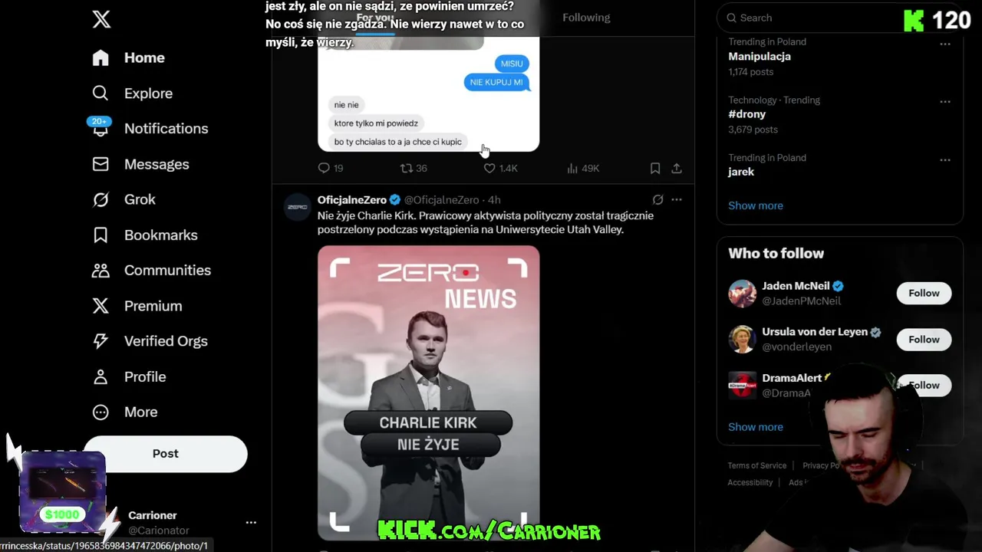Share the chat screenshot post
Image resolution: width=982 pixels, height=552 pixels.
tap(677, 168)
